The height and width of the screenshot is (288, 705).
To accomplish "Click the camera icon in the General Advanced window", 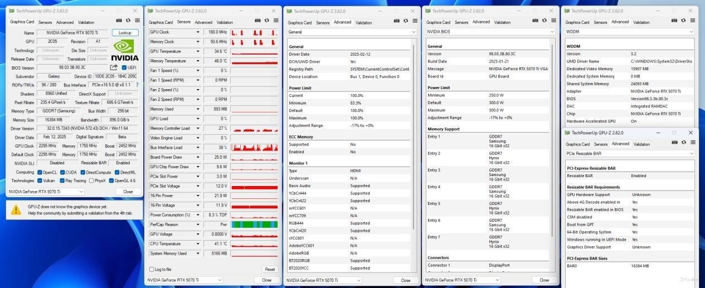I will click(x=397, y=21).
